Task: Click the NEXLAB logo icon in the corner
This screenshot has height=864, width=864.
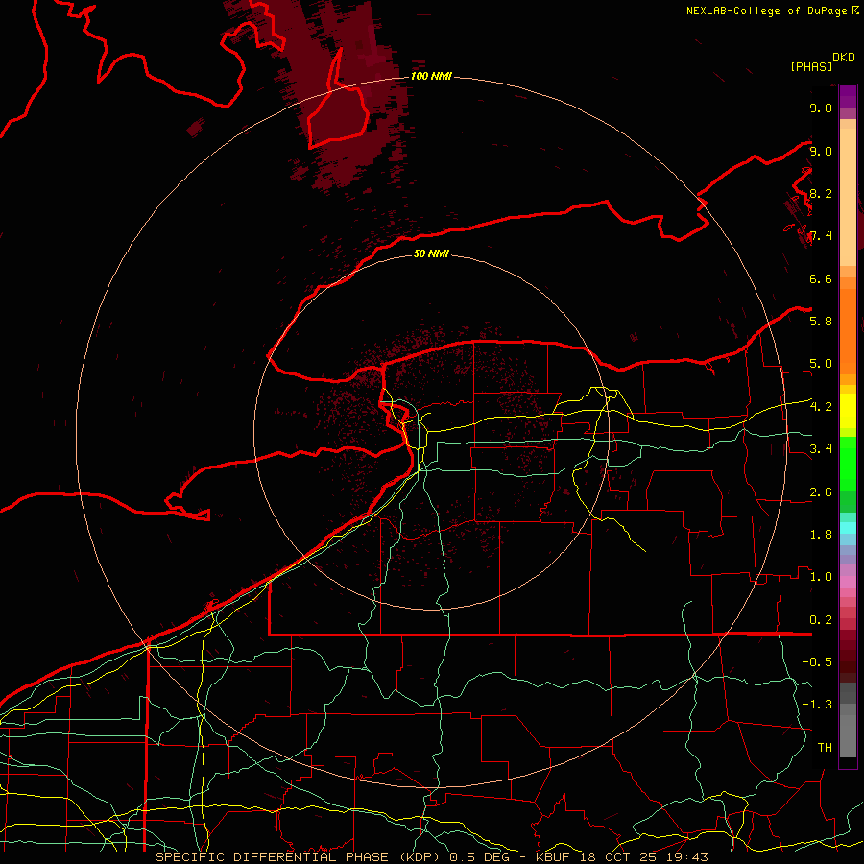Action: click(x=856, y=11)
